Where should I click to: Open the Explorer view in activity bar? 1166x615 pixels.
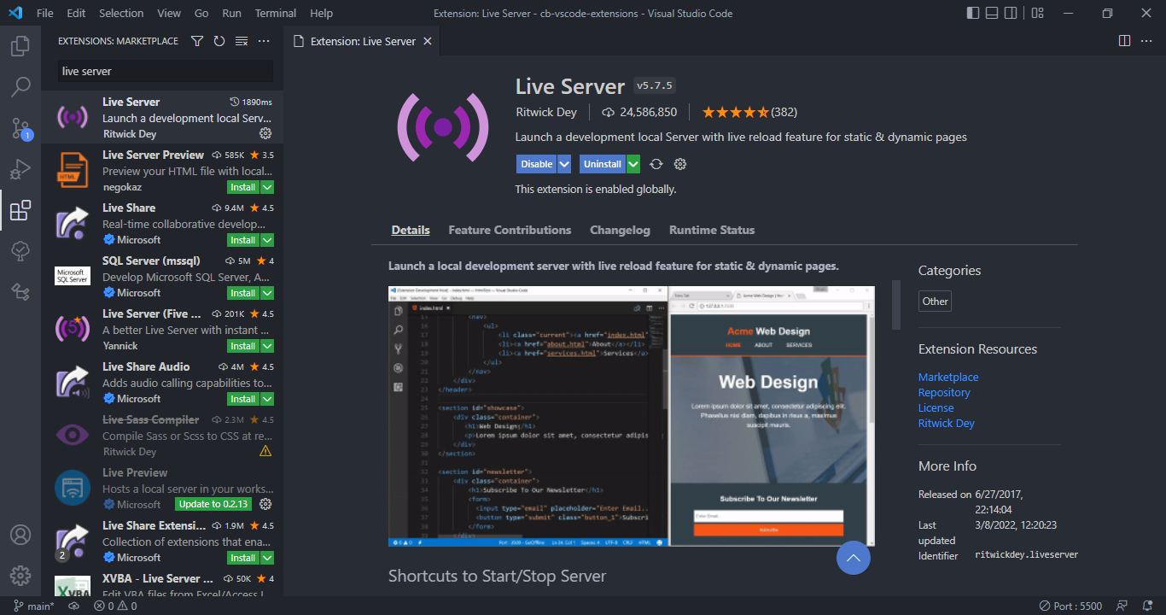pyautogui.click(x=20, y=46)
